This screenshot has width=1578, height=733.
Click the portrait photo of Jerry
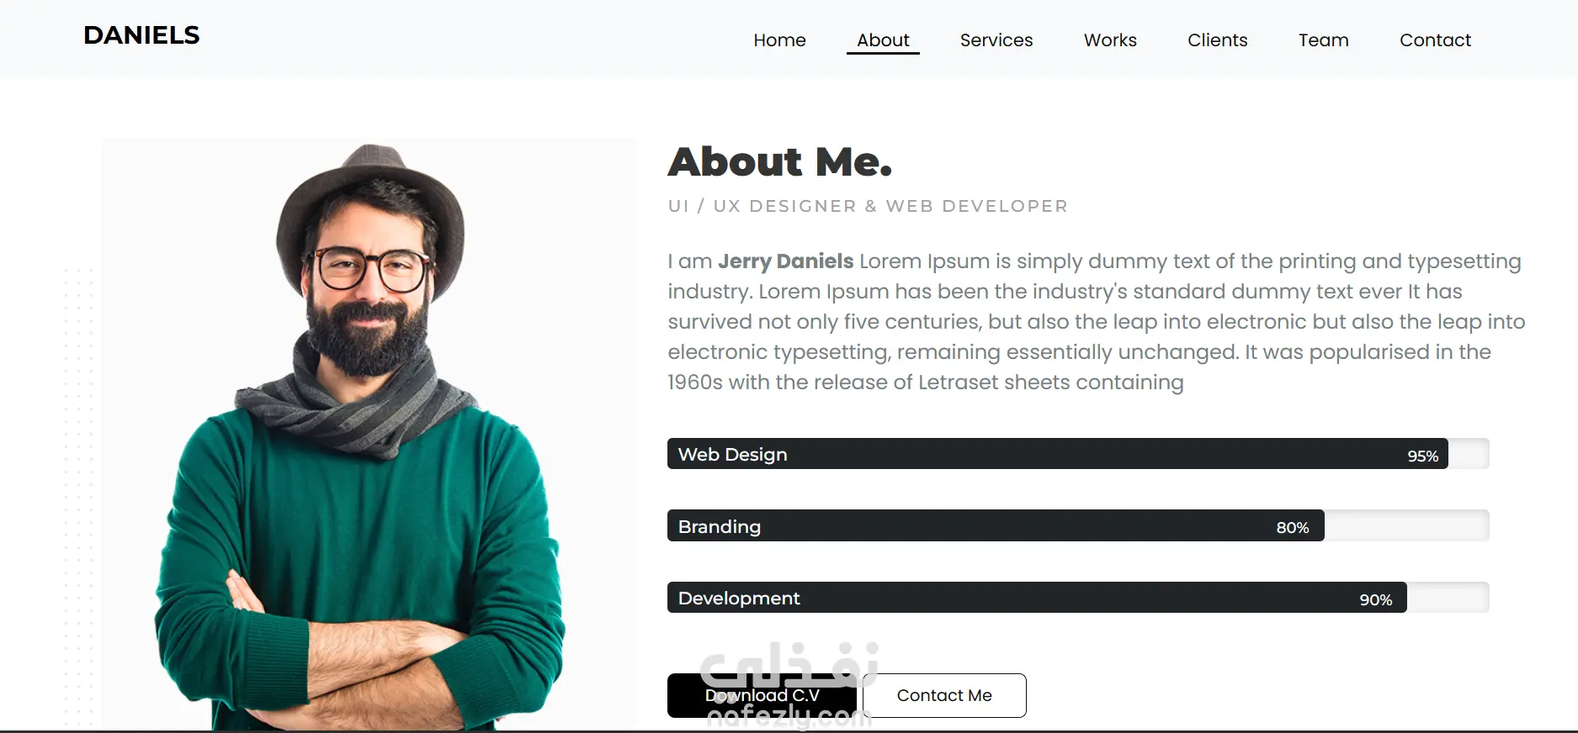point(369,435)
